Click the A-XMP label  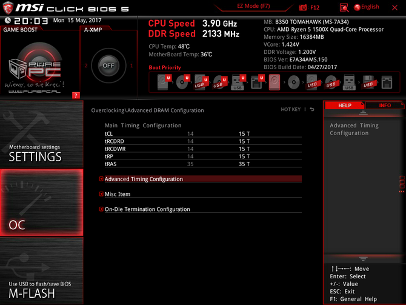coord(93,30)
